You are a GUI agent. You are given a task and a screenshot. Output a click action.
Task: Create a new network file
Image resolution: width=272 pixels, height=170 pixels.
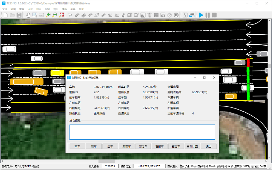click(x=6, y=15)
